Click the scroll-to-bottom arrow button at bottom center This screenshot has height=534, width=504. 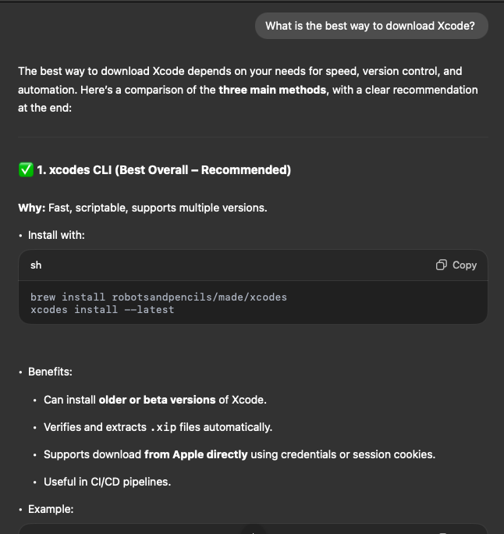pyautogui.click(x=253, y=530)
